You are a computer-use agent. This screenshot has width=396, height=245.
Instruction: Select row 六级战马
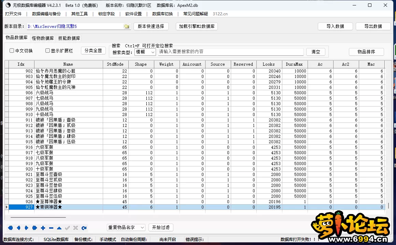click(x=195, y=93)
